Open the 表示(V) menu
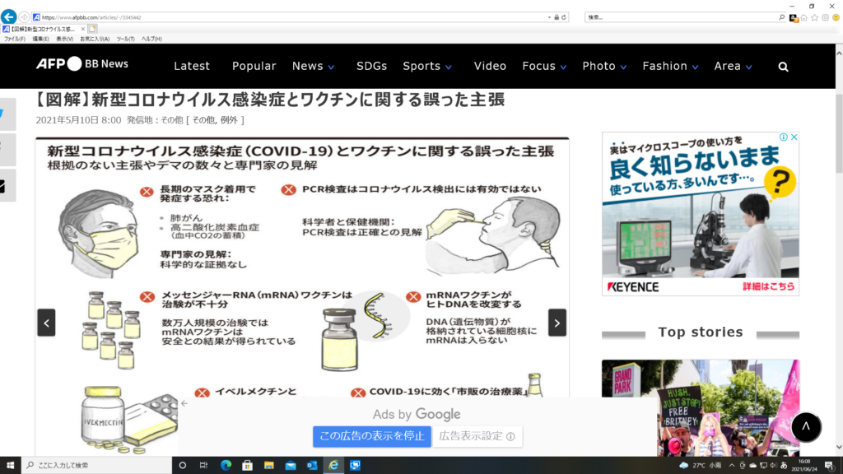843x474 pixels. 64,39
